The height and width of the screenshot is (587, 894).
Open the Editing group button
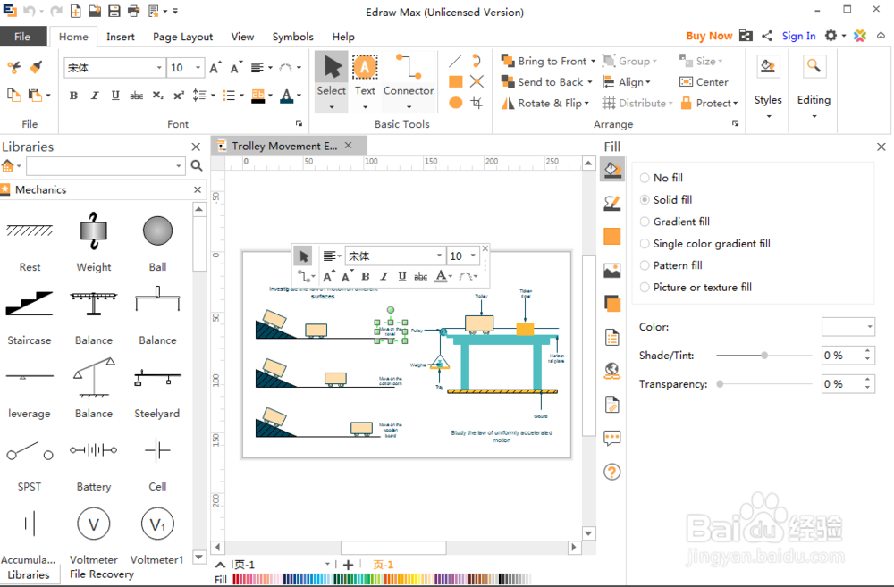(x=814, y=88)
